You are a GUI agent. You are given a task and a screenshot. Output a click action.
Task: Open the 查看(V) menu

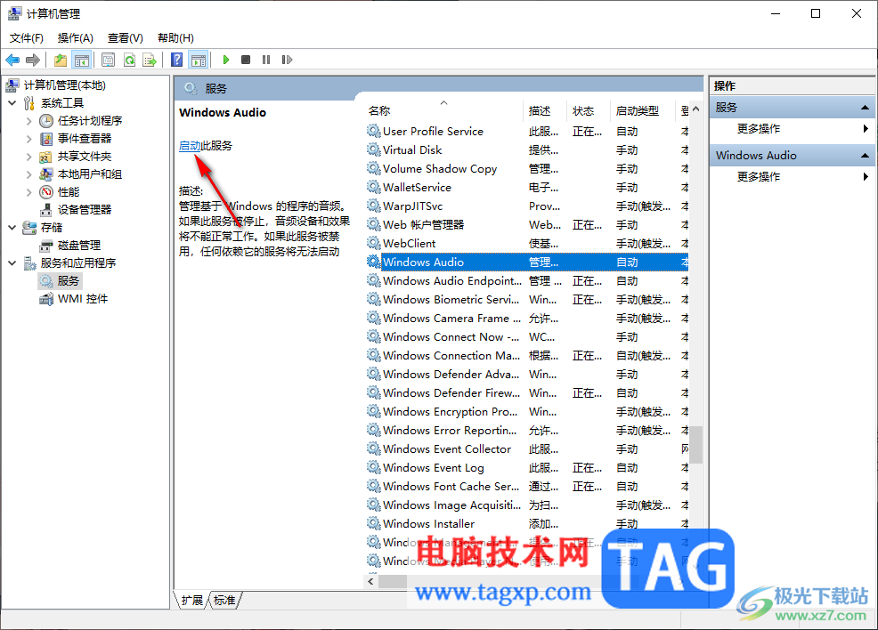(x=126, y=38)
